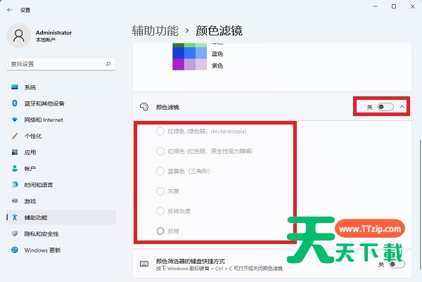Click the 查找设置 search field

(x=61, y=64)
